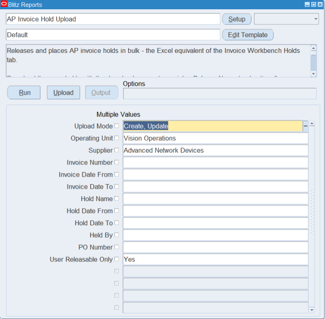
Task: Click the Hold Date To input field
Action: 215,223
